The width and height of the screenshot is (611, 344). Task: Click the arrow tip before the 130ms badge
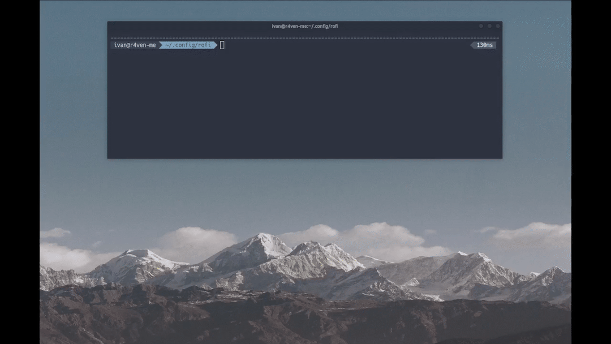pyautogui.click(x=472, y=45)
